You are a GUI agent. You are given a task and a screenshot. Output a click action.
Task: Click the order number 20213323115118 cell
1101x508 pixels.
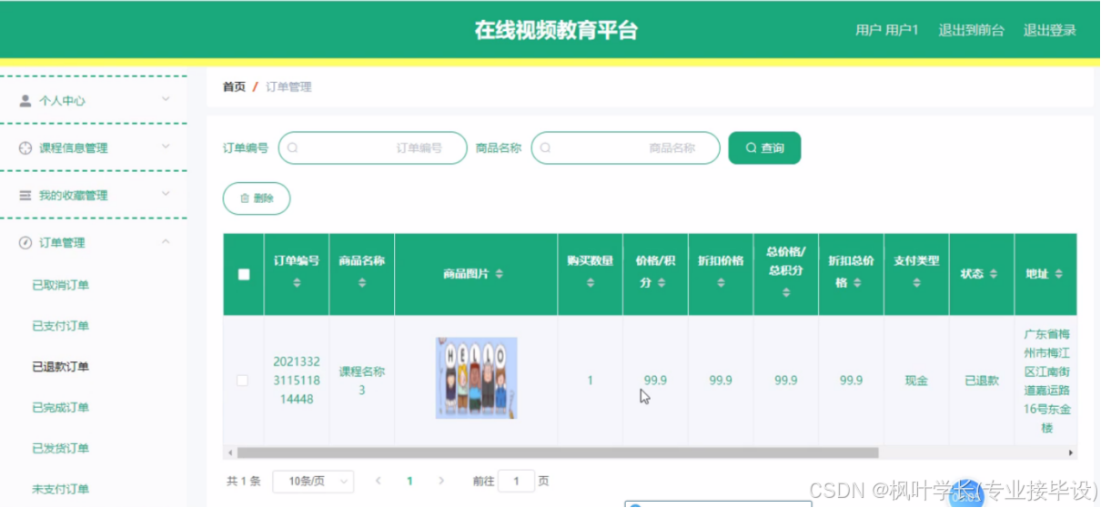point(297,381)
